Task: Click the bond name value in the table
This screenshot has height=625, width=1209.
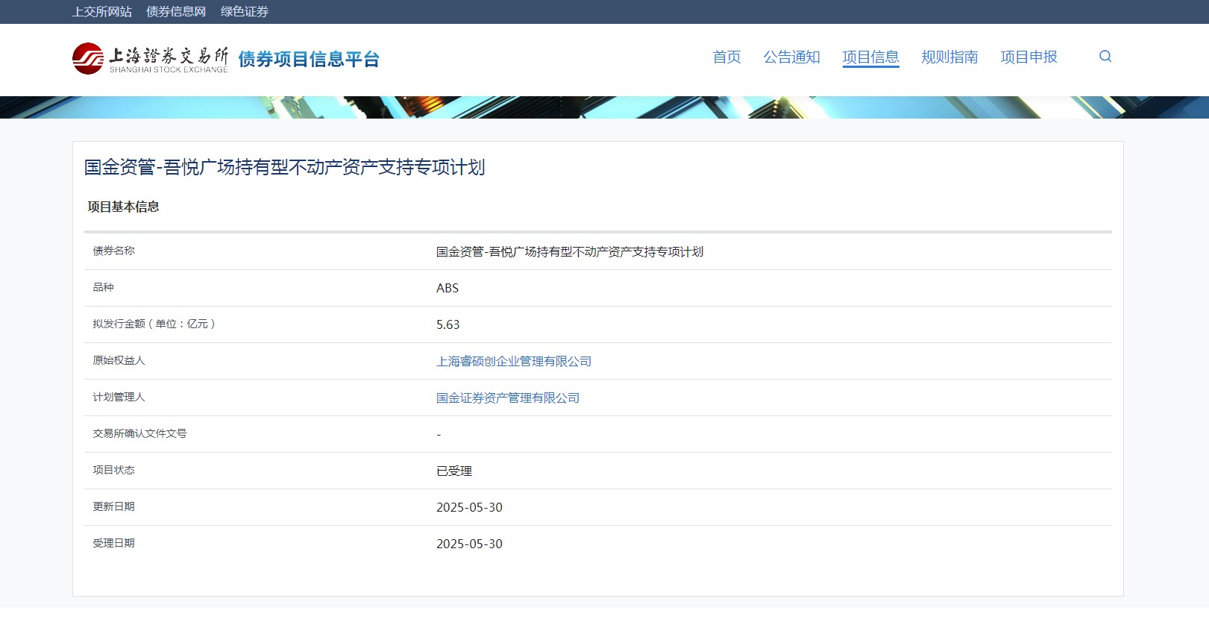Action: pyautogui.click(x=570, y=251)
